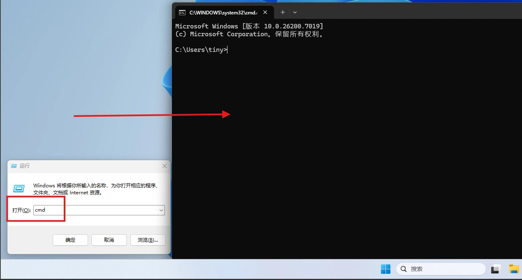Launch File Explorer from the taskbar

point(514,269)
